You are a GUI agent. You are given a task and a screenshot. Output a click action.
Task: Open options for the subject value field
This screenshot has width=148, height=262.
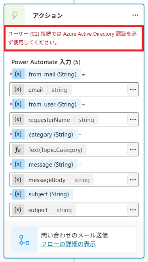[x=133, y=210]
